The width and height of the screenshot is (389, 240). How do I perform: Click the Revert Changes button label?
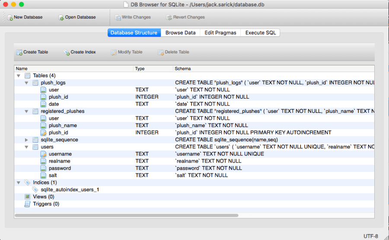point(189,17)
